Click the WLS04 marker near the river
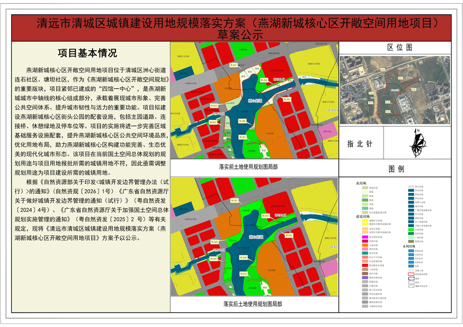 [x=264, y=80]
